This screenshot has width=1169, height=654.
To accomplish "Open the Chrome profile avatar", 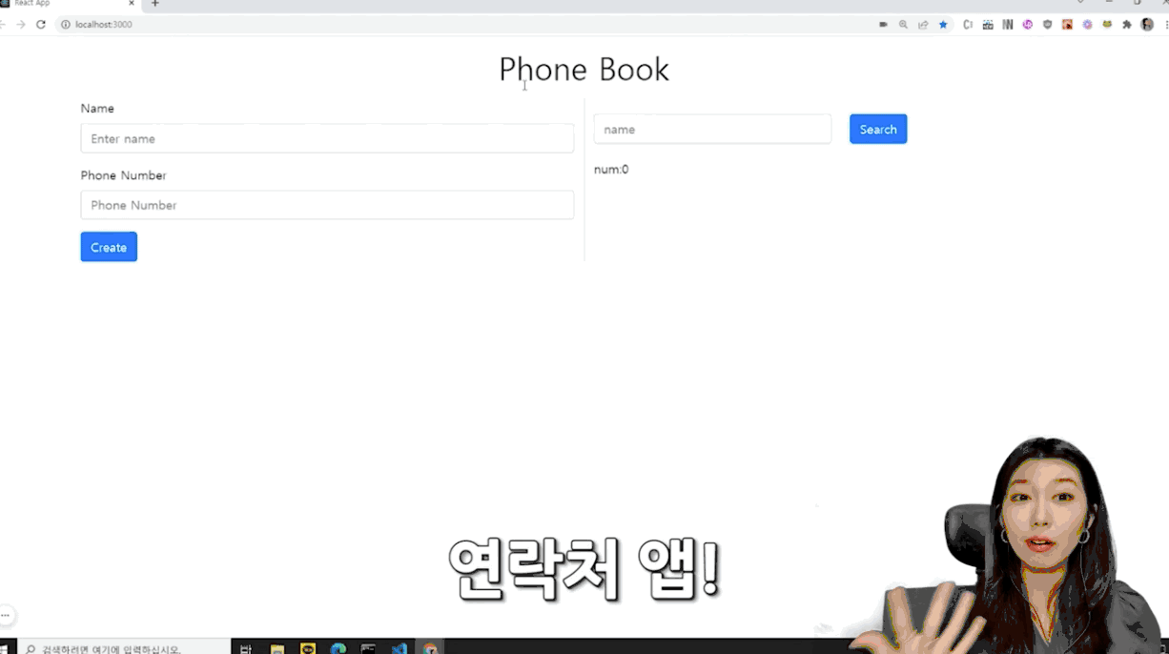I will pyautogui.click(x=1148, y=25).
